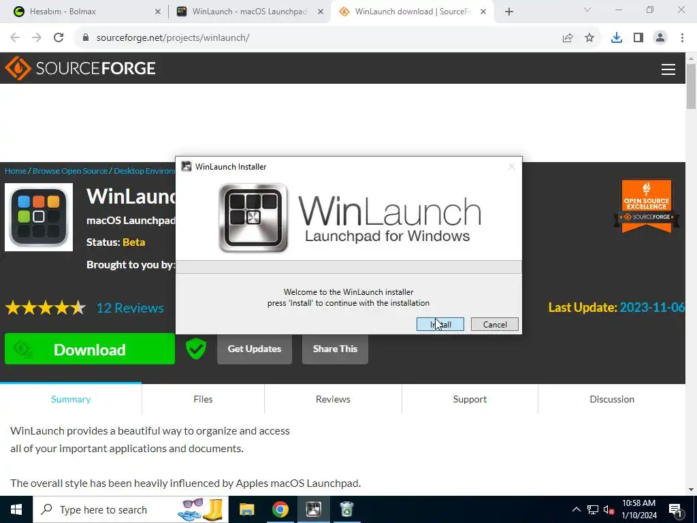The image size is (697, 523).
Task: Close the WinLaunch download SourceForge tab
Action: pos(483,12)
